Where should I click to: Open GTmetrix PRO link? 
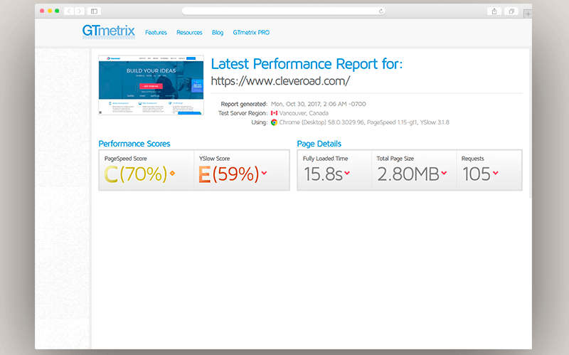[x=251, y=32]
